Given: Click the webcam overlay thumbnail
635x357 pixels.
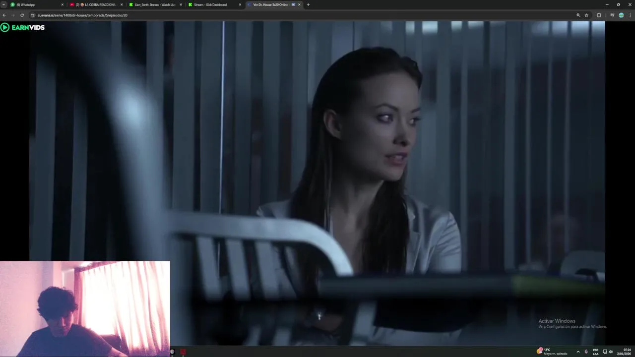Looking at the screenshot, I should [x=85, y=309].
